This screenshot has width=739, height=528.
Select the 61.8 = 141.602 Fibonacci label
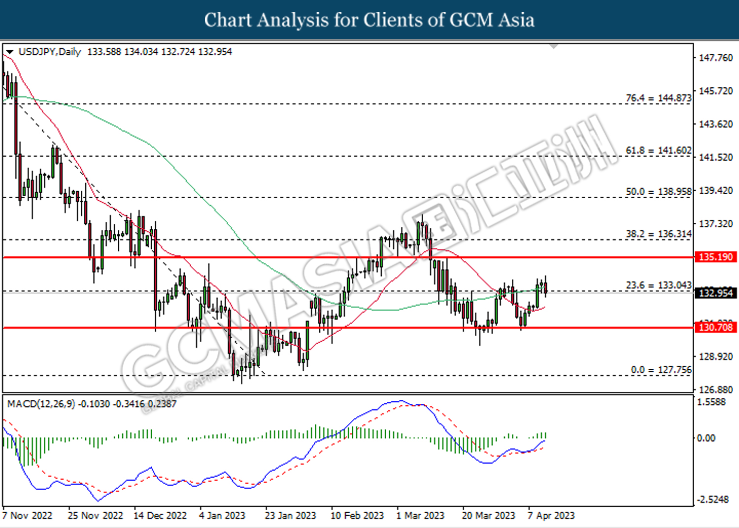click(658, 150)
